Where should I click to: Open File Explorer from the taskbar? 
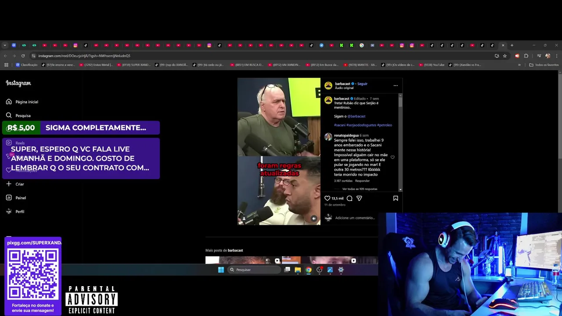click(298, 270)
